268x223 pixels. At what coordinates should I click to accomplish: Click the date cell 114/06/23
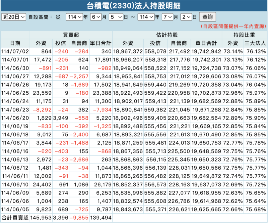[15, 110]
